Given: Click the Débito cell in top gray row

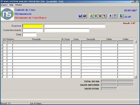Looking at the screenshot, I should (x=109, y=42).
